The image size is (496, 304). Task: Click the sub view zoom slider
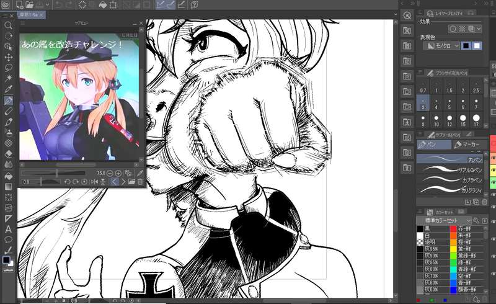53,173
